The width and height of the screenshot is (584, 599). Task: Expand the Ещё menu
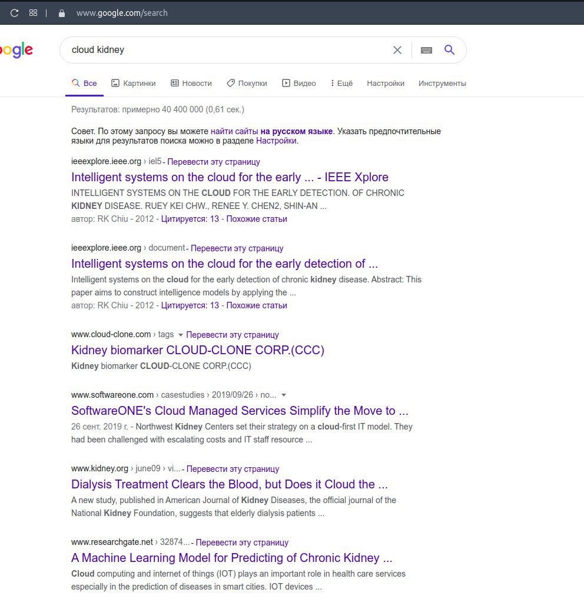click(341, 84)
